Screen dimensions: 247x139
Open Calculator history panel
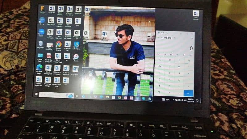pos(191,38)
